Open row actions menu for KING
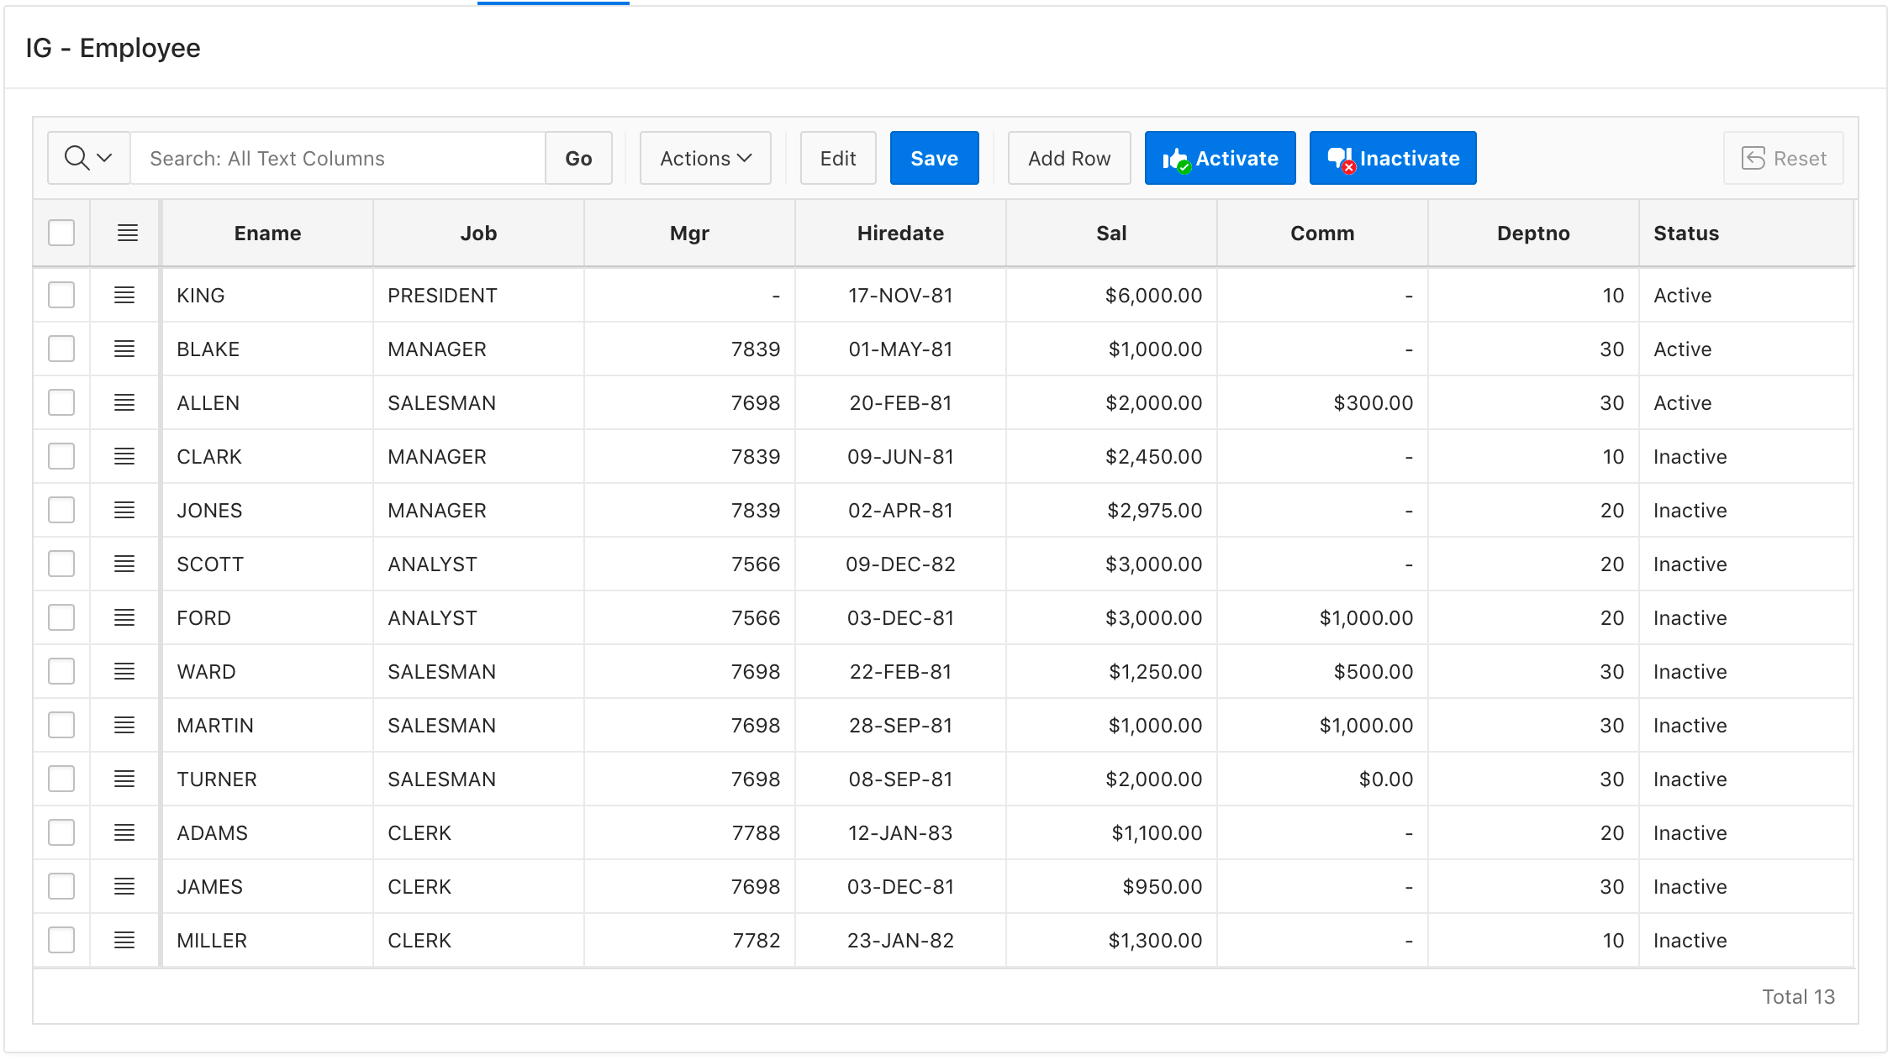Viewport: 1893px width, 1060px height. pos(124,295)
